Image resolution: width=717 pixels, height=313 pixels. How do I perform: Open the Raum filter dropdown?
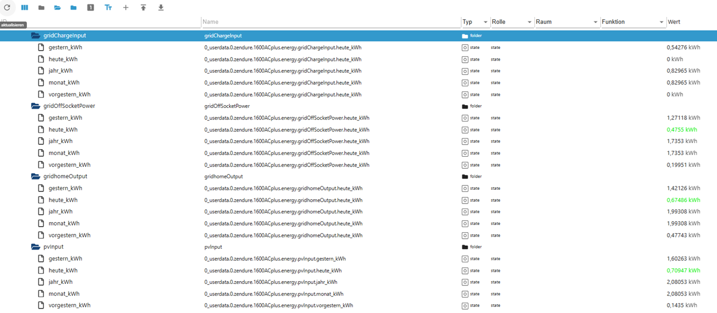(567, 22)
